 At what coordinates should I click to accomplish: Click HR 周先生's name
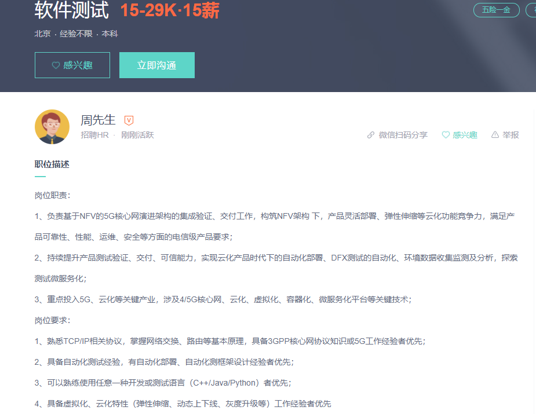click(97, 120)
